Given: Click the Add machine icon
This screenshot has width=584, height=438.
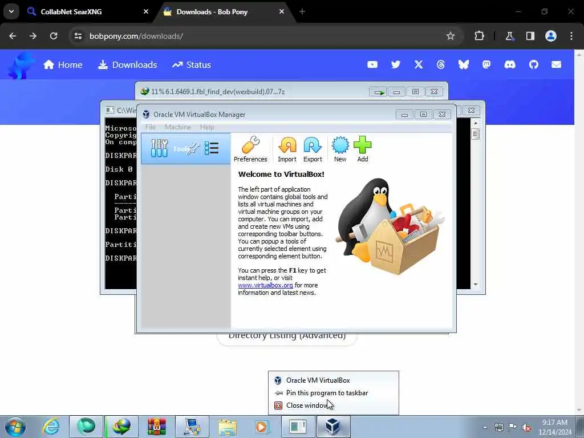Looking at the screenshot, I should [x=362, y=149].
